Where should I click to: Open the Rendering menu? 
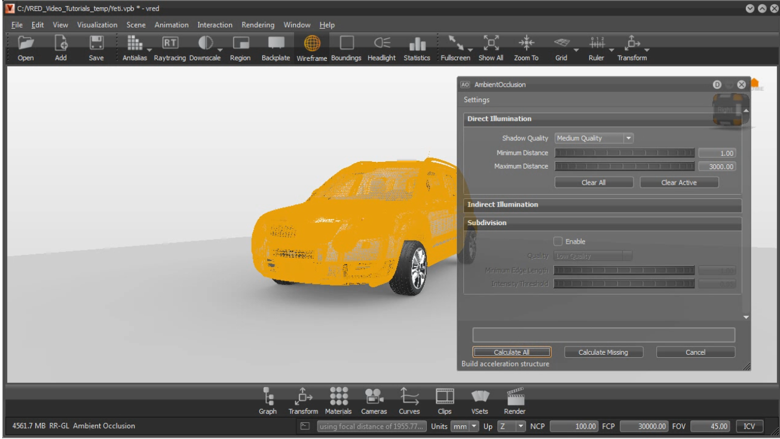point(258,25)
